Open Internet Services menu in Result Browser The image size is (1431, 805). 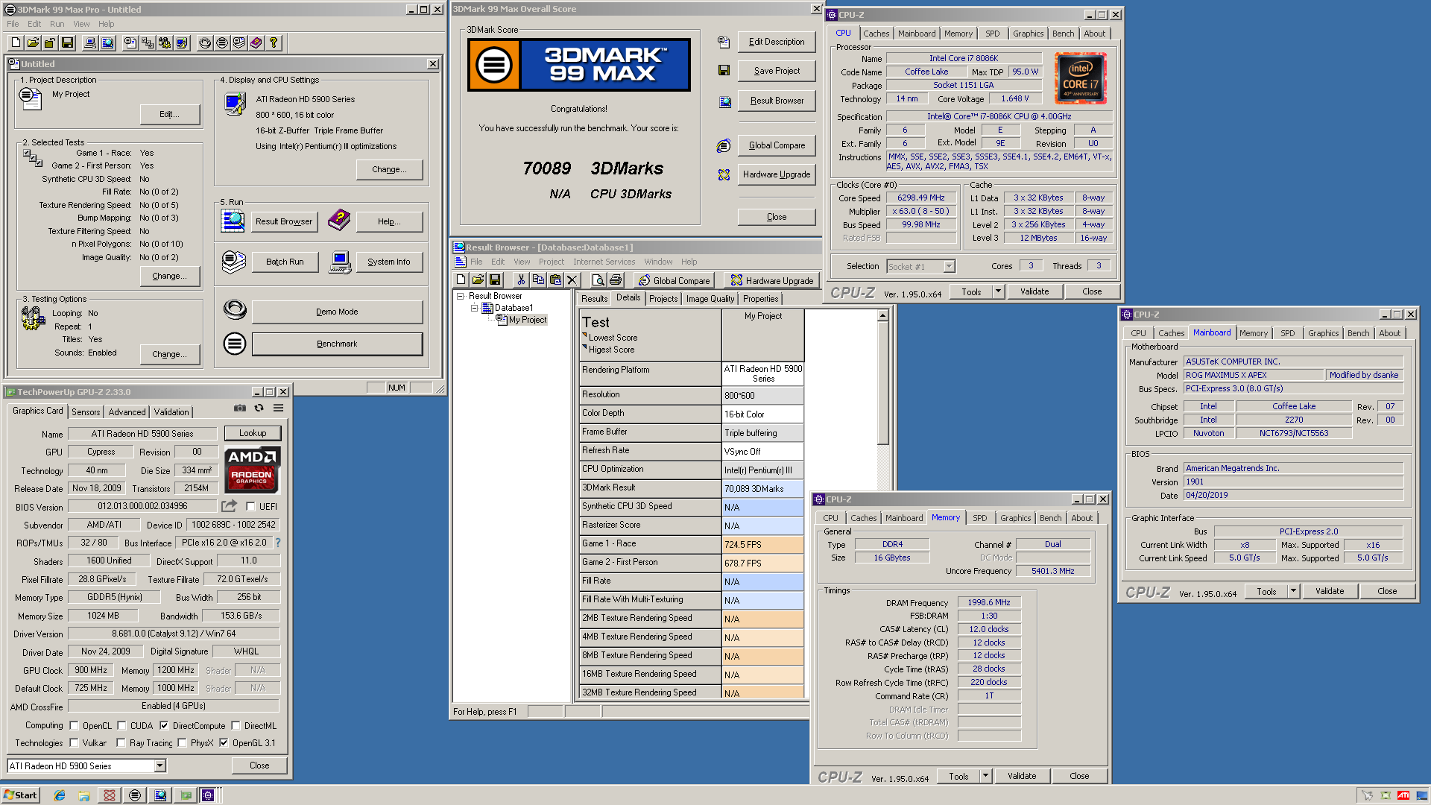pos(604,262)
